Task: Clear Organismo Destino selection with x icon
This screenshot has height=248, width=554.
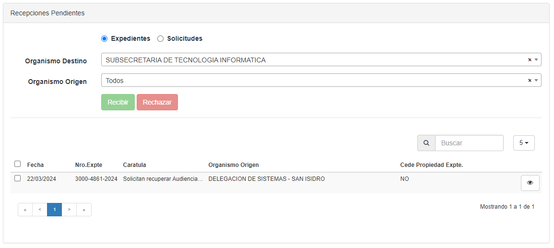Action: 530,60
